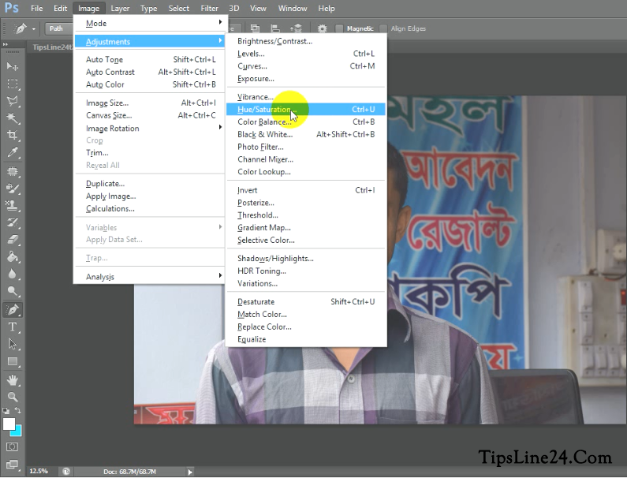Screen dimensions: 627x478
Task: Enable the Magnetic checkbox
Action: [340, 29]
